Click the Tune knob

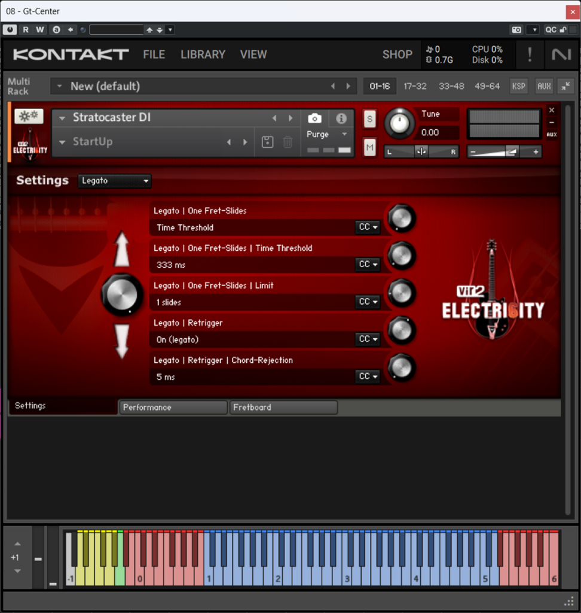tap(400, 123)
